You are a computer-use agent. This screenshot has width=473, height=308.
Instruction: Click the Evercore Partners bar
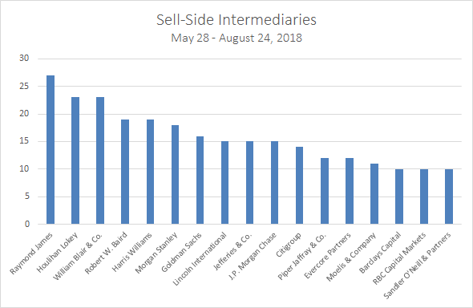click(350, 191)
